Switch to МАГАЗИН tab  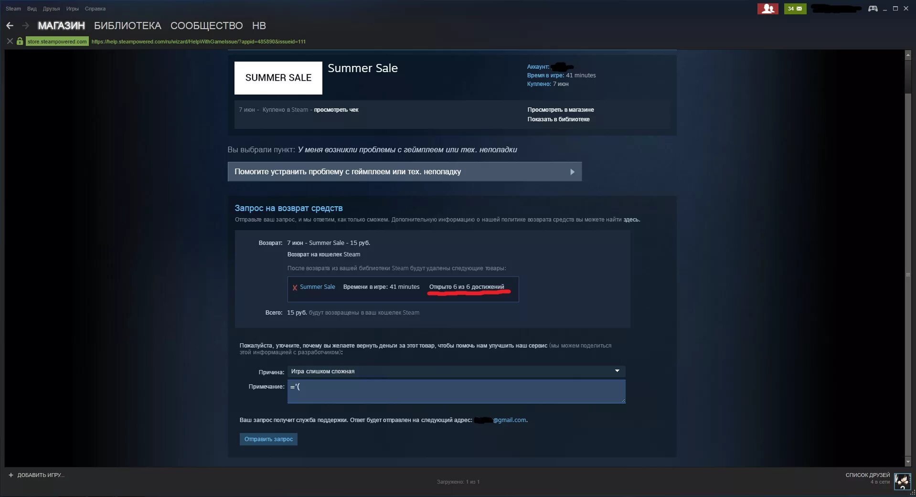[61, 26]
